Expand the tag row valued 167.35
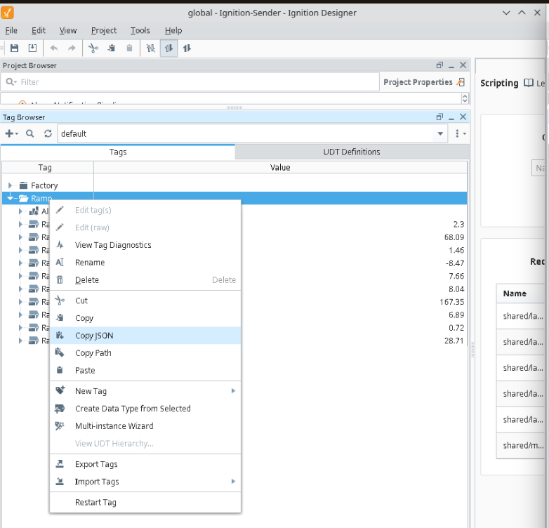Image resolution: width=549 pixels, height=528 pixels. [20, 302]
